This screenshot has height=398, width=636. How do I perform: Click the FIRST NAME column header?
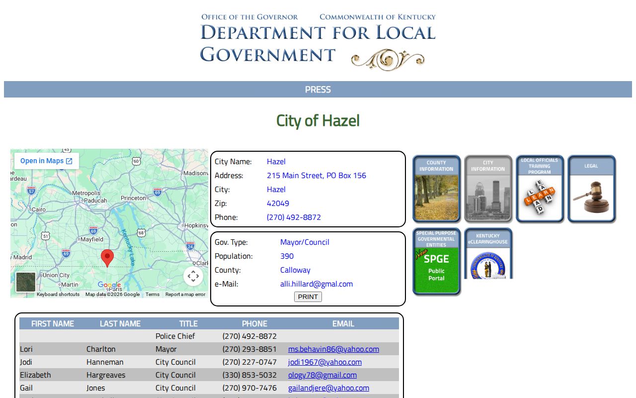pyautogui.click(x=53, y=323)
